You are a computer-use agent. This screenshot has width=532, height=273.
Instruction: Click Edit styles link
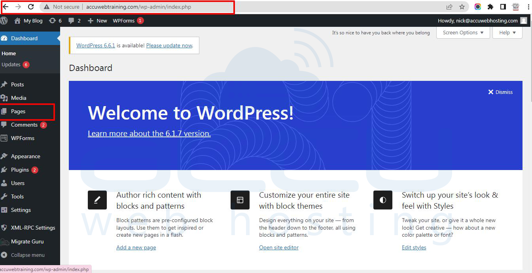click(x=414, y=247)
